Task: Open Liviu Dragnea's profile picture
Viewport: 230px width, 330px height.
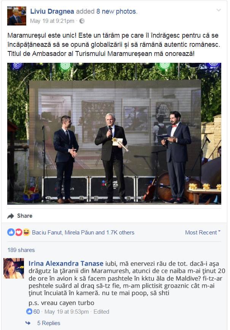Action: coord(17,16)
